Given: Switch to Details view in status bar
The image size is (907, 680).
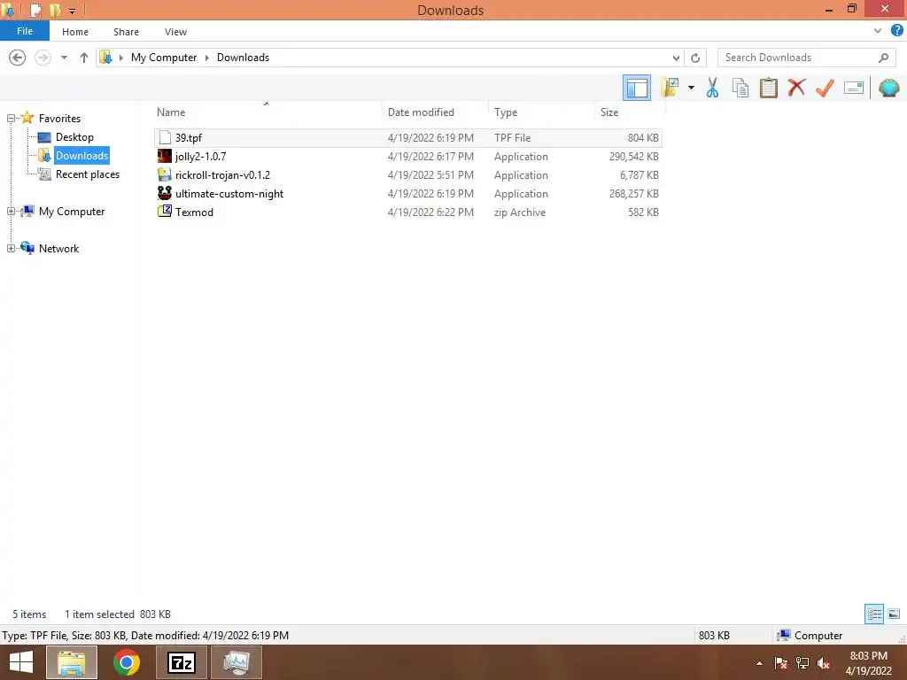Looking at the screenshot, I should pos(874,614).
